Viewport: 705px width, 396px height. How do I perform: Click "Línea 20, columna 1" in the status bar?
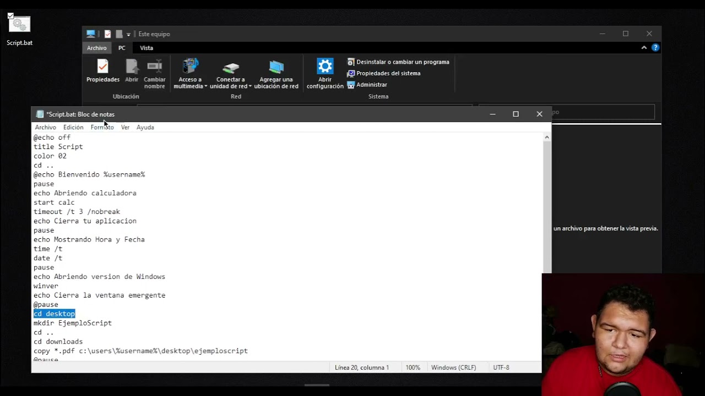pyautogui.click(x=362, y=367)
